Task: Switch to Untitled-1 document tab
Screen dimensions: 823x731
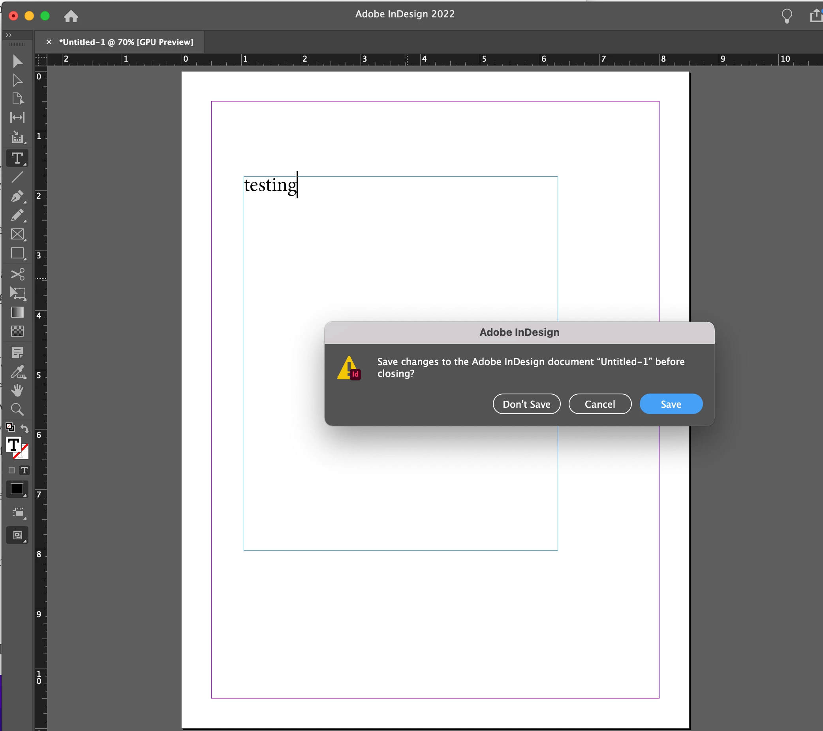Action: point(126,42)
